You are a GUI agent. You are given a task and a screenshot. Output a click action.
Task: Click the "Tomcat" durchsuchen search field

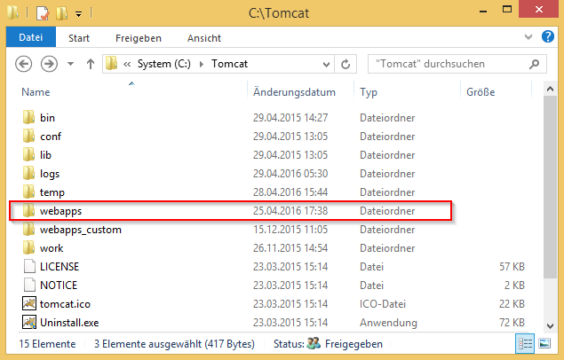pyautogui.click(x=457, y=64)
